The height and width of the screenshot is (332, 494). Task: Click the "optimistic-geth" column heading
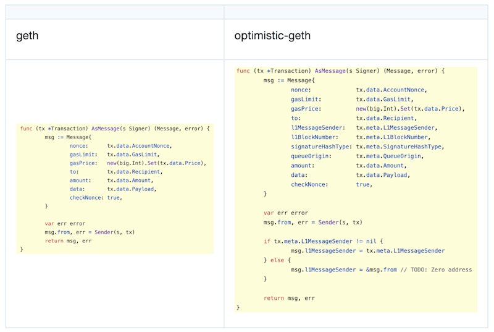[x=272, y=36]
